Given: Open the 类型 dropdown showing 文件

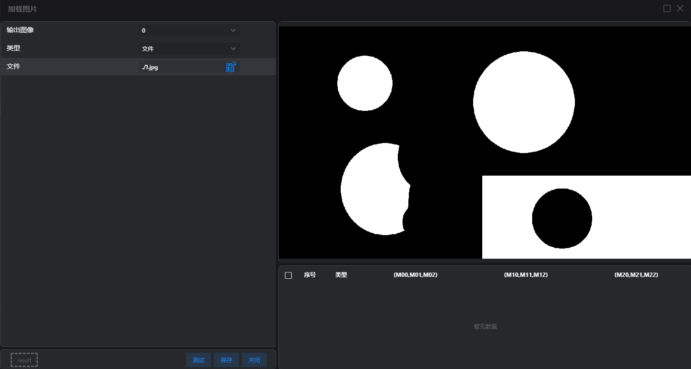Looking at the screenshot, I should pyautogui.click(x=189, y=48).
